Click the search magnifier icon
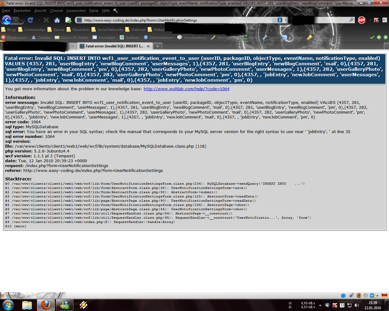The image size is (389, 311). [x=352, y=20]
